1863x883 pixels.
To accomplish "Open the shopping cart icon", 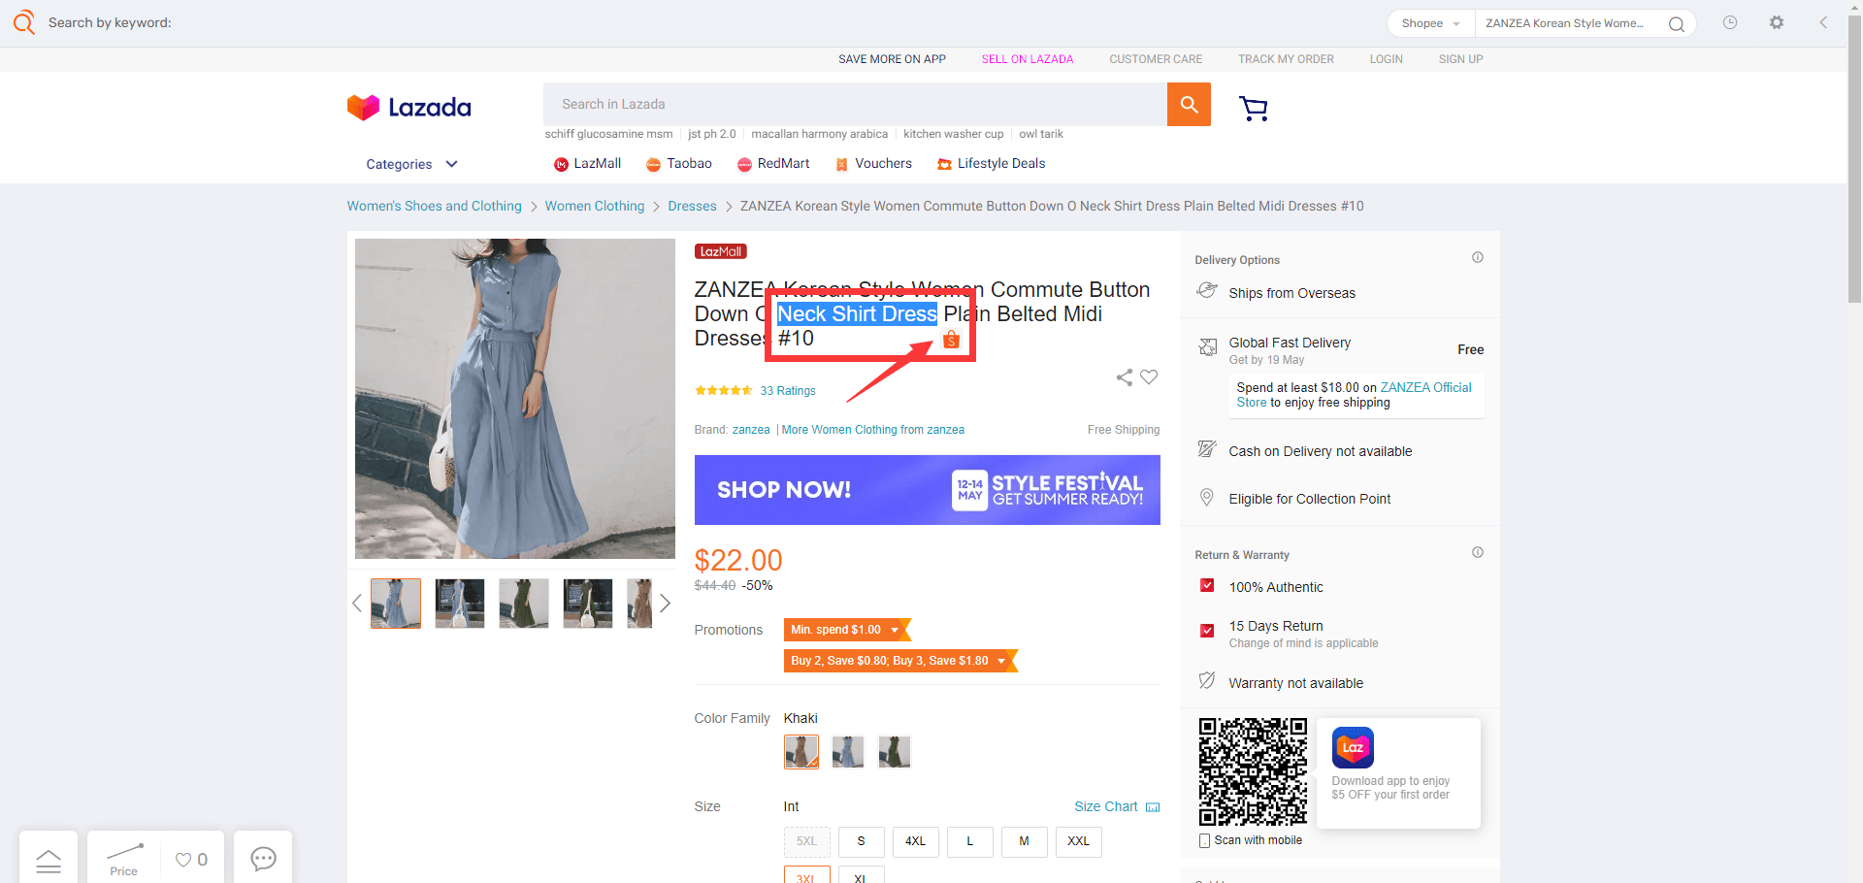I will [1254, 109].
